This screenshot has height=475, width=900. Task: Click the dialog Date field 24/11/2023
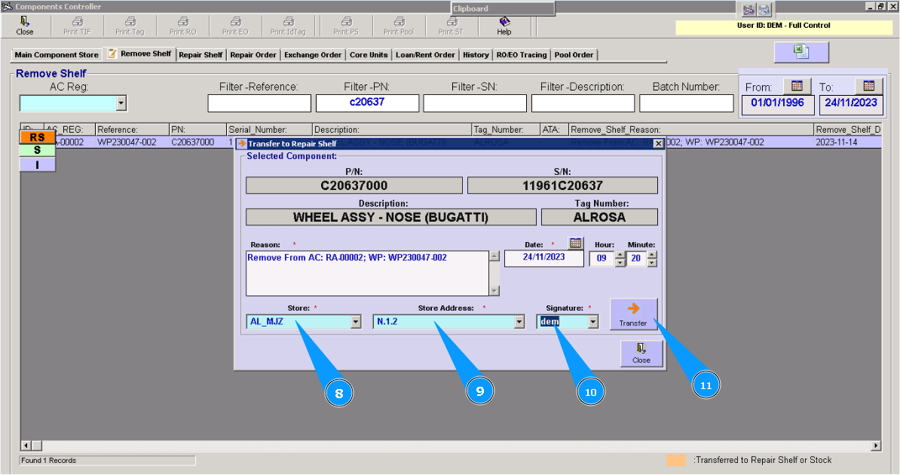click(x=543, y=258)
